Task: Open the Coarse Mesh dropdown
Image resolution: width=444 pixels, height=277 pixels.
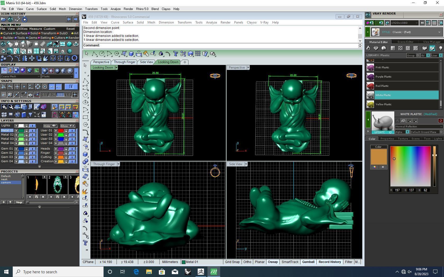Action: point(20,77)
